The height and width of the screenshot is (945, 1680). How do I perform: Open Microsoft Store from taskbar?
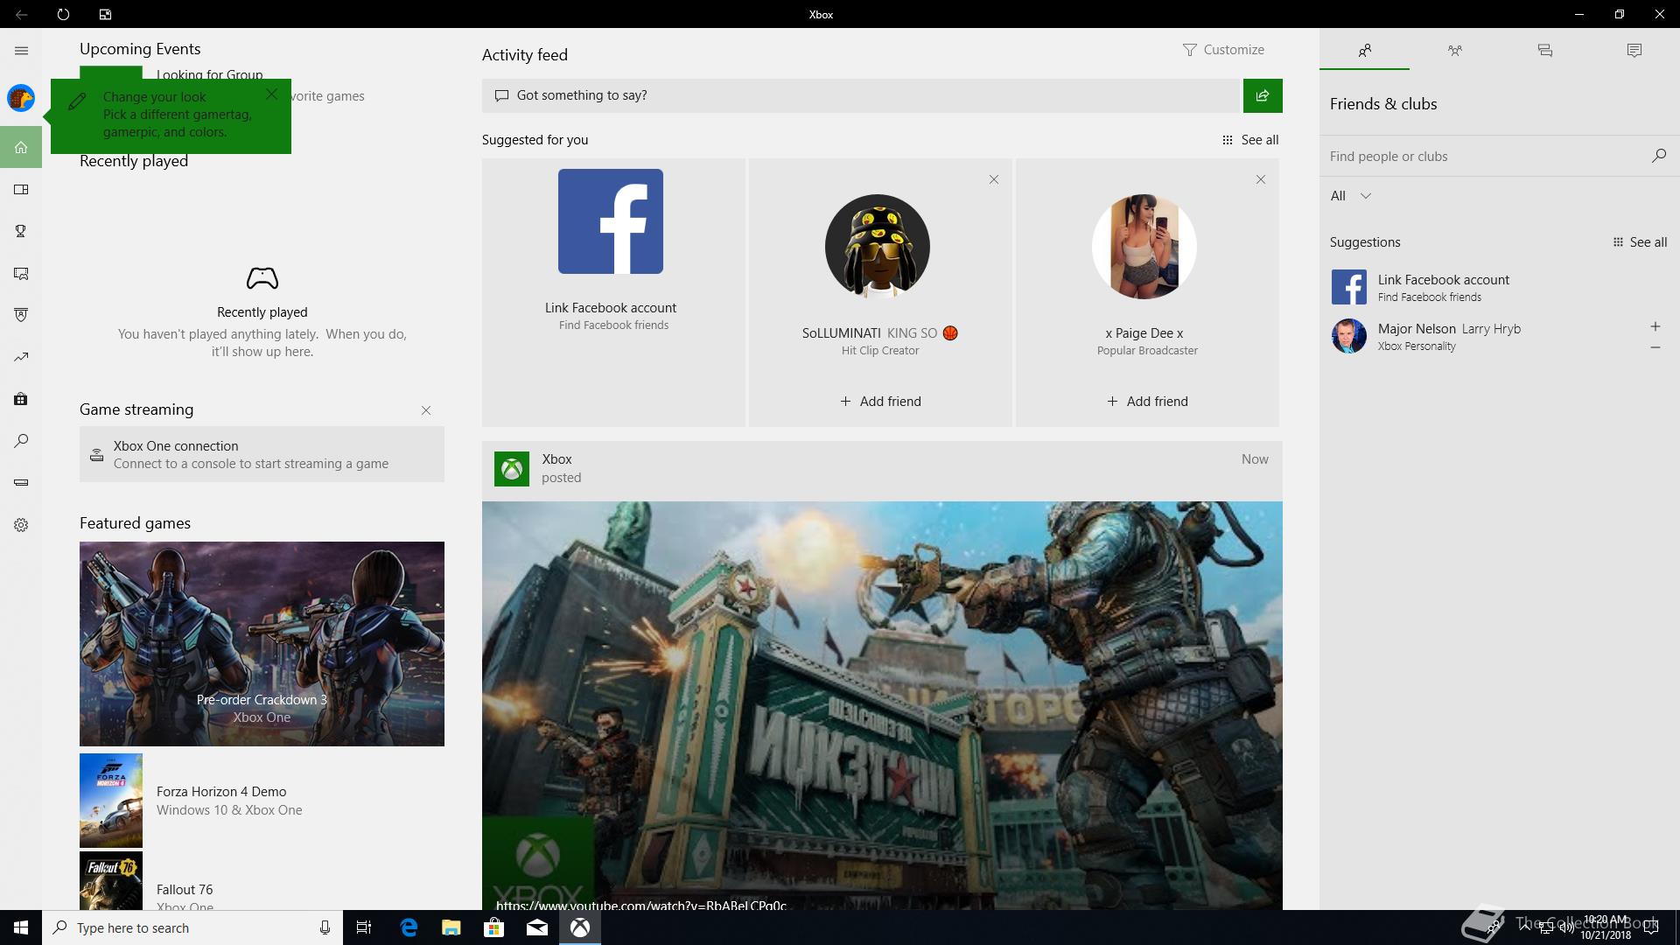click(493, 927)
